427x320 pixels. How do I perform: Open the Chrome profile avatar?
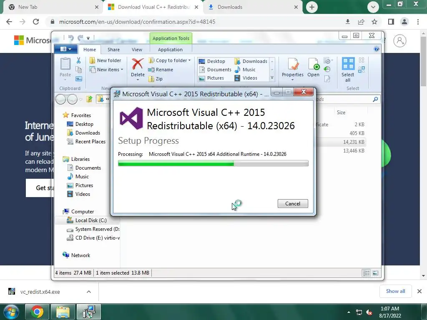pyautogui.click(x=404, y=22)
